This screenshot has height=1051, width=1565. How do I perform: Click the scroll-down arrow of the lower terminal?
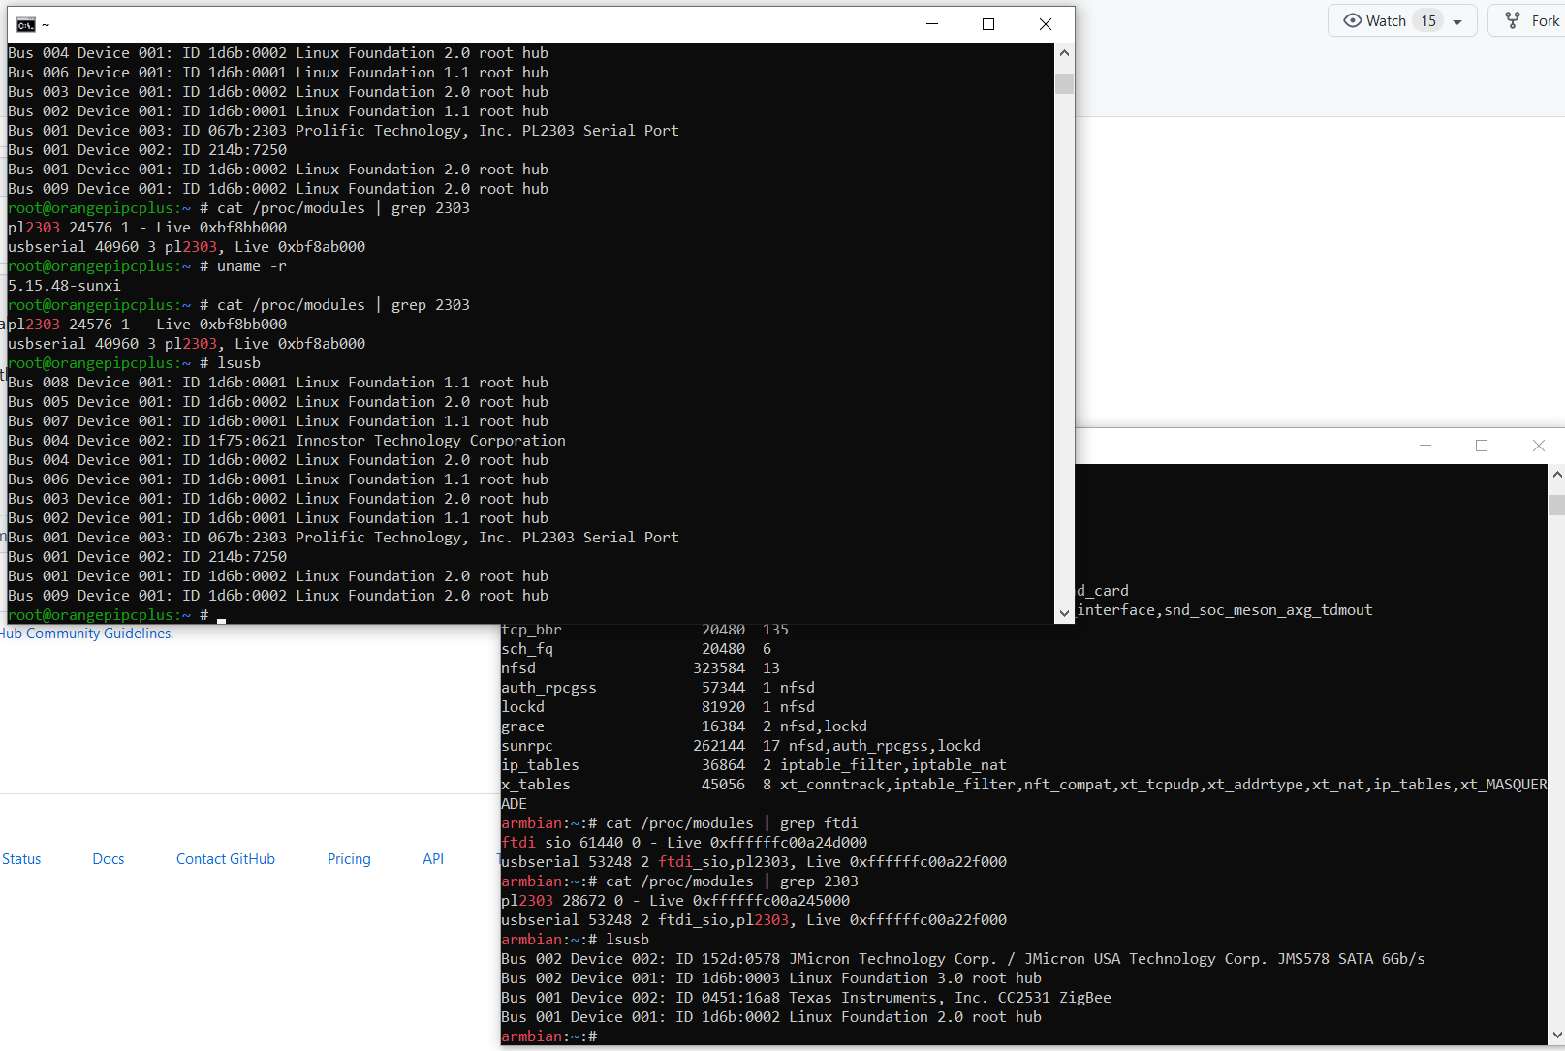coord(1556,1035)
